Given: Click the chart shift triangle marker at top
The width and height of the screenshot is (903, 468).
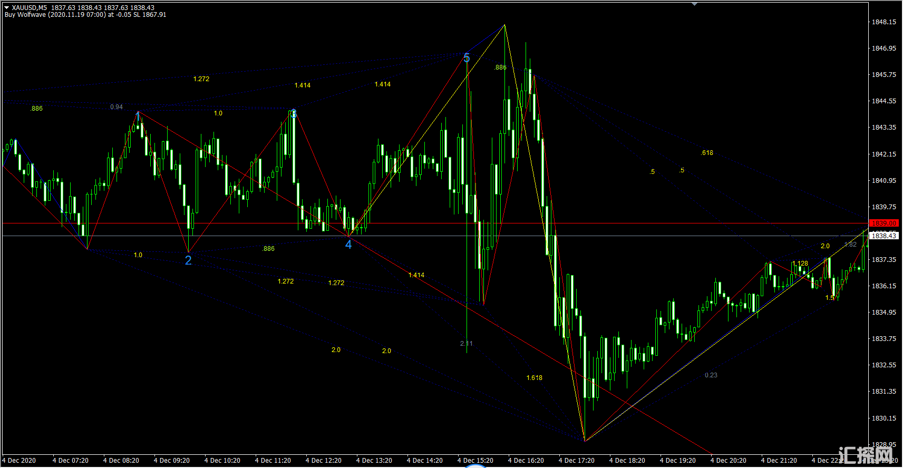Looking at the screenshot, I should 694,4.
